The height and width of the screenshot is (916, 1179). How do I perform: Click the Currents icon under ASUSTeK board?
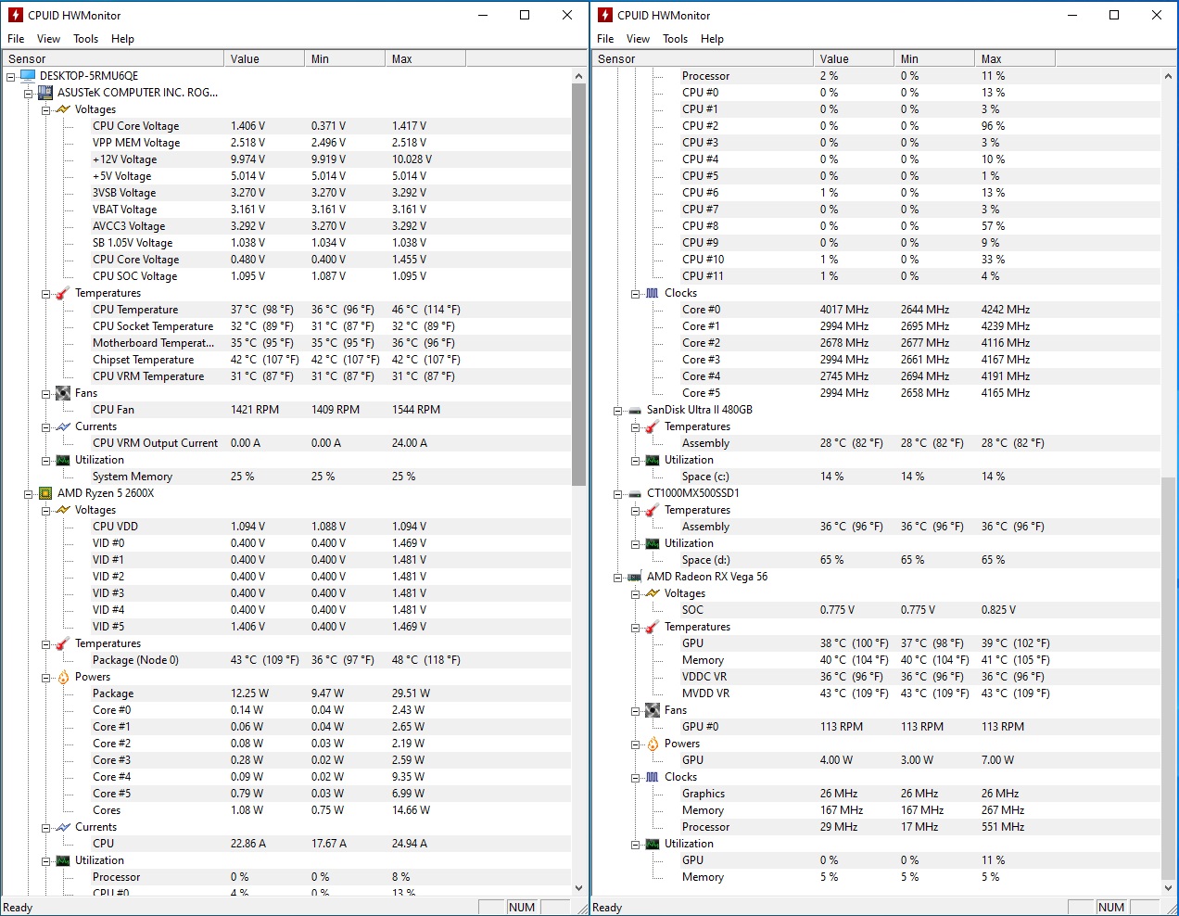(63, 426)
